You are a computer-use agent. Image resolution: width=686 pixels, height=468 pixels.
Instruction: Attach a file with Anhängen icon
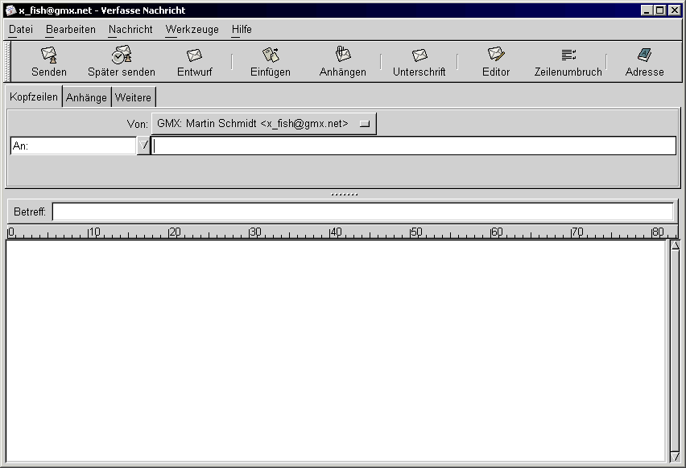342,54
